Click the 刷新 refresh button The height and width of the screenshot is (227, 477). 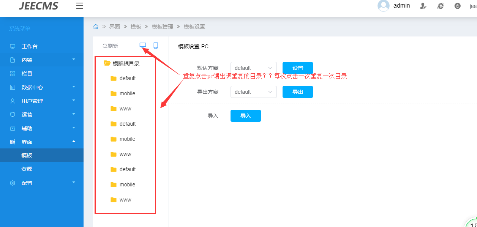pyautogui.click(x=110, y=46)
